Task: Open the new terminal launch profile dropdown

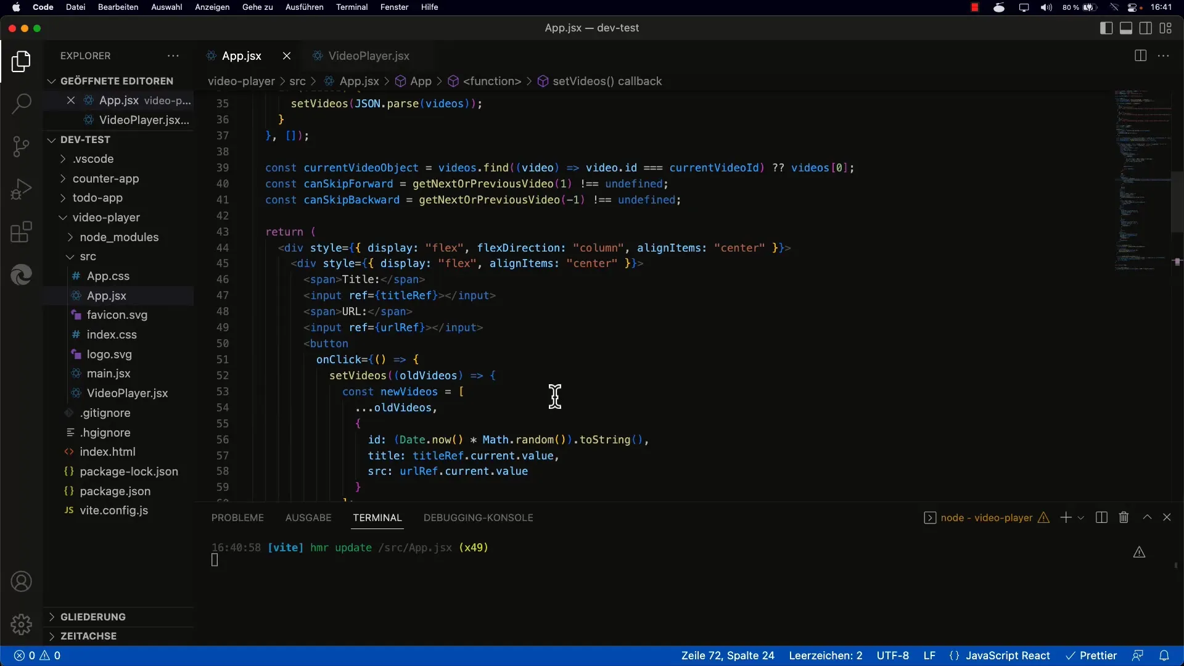Action: 1080,518
